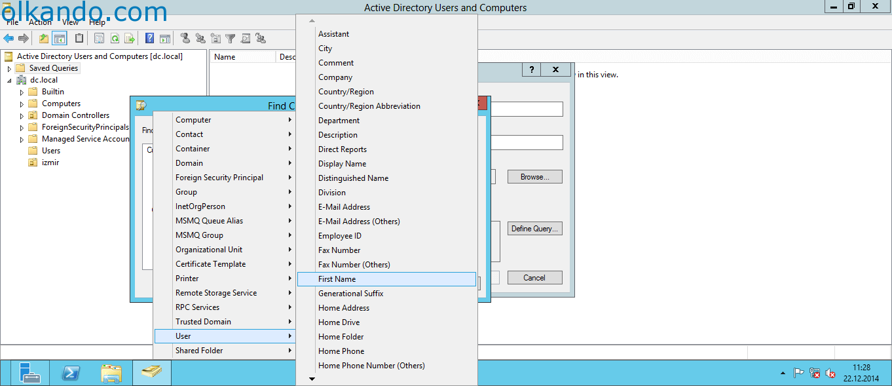The width and height of the screenshot is (892, 386).
Task: Click the filter funnel toolbar icon
Action: (x=231, y=39)
